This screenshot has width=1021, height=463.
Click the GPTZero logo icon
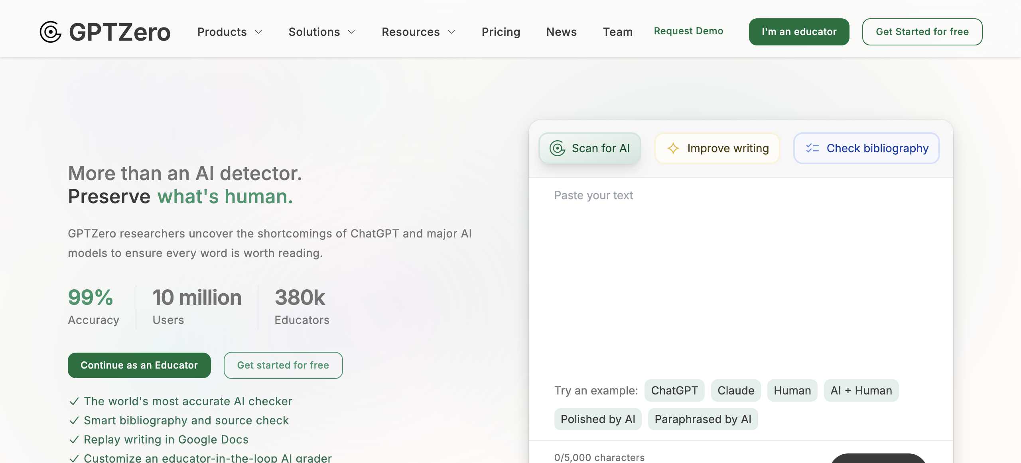pyautogui.click(x=51, y=32)
